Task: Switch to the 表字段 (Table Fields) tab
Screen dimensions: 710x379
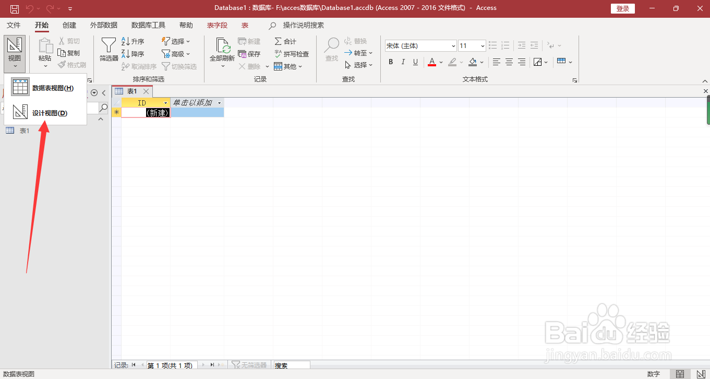Action: (218, 25)
